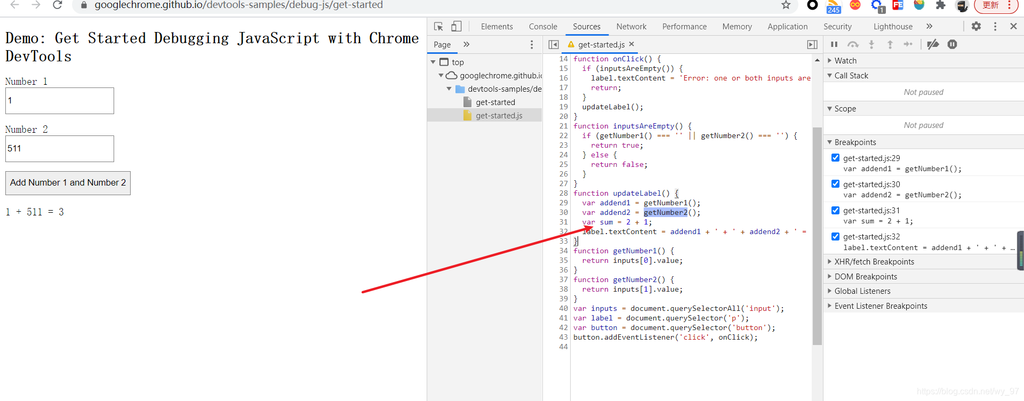Open DevTools customize three-dot menu
Screen dimensions: 1024x401
[x=995, y=26]
